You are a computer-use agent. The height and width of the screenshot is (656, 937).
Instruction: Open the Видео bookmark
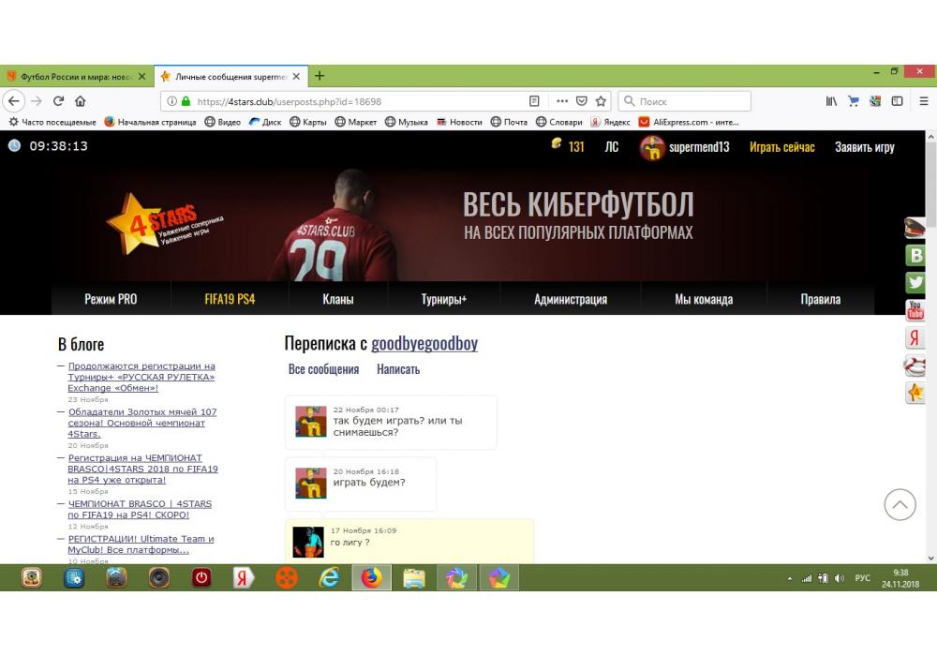tap(223, 122)
